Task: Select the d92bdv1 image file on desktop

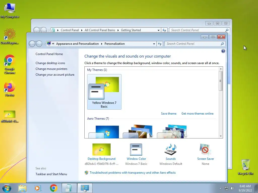Action: 10,117
